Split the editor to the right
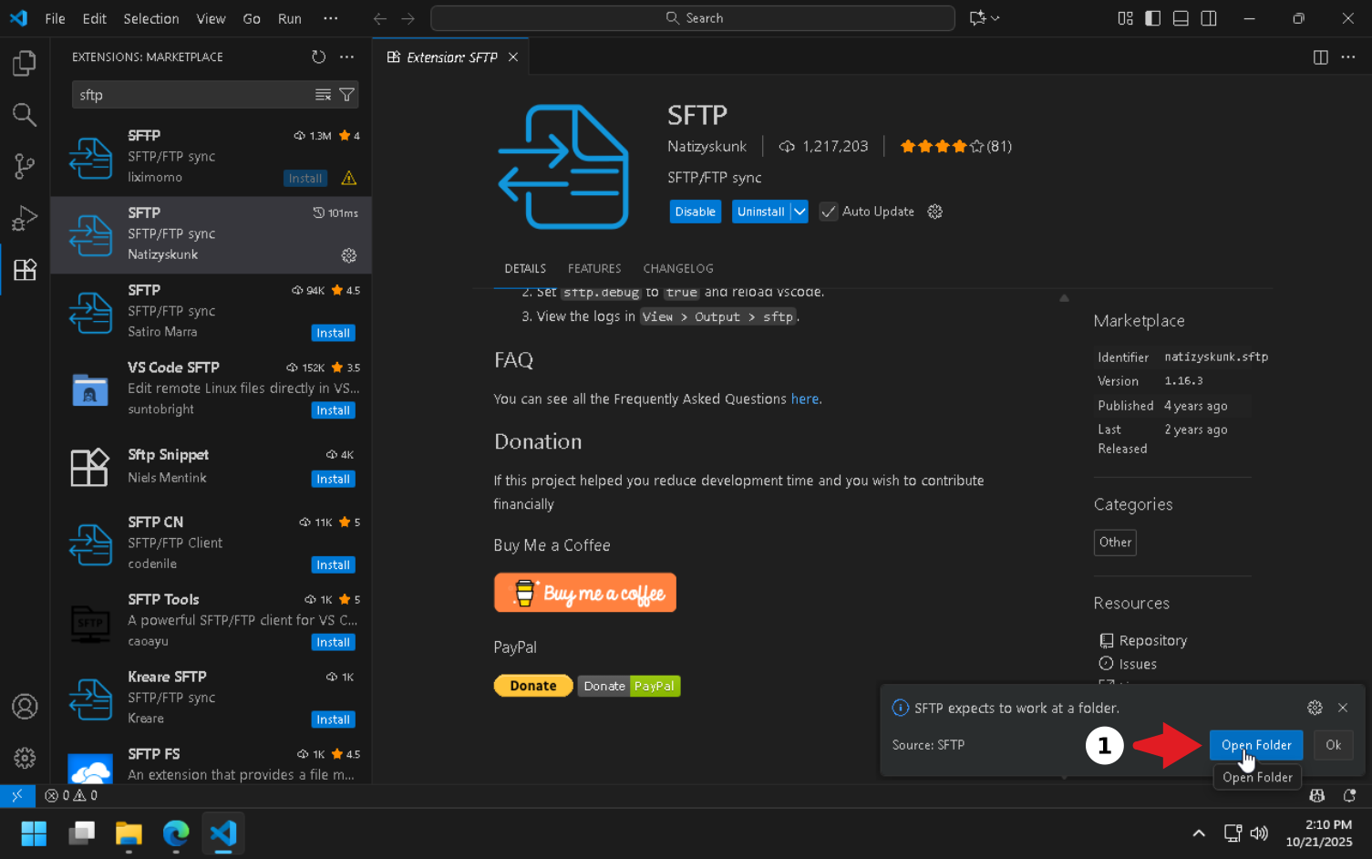Screen dimensions: 1372x859 click(x=1320, y=57)
